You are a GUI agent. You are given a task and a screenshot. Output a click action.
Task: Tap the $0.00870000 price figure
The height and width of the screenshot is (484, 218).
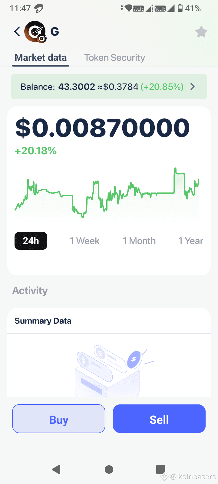tap(103, 128)
